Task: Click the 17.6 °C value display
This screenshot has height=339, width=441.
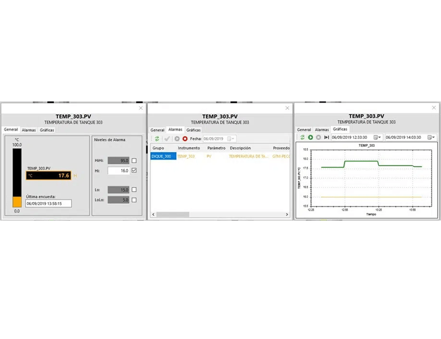Action: click(x=49, y=175)
